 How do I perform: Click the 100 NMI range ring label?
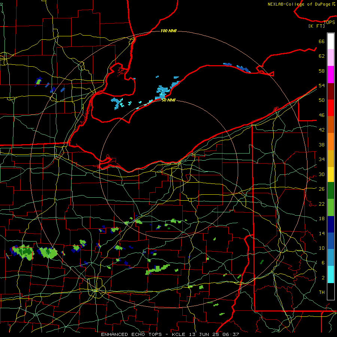[x=168, y=31]
